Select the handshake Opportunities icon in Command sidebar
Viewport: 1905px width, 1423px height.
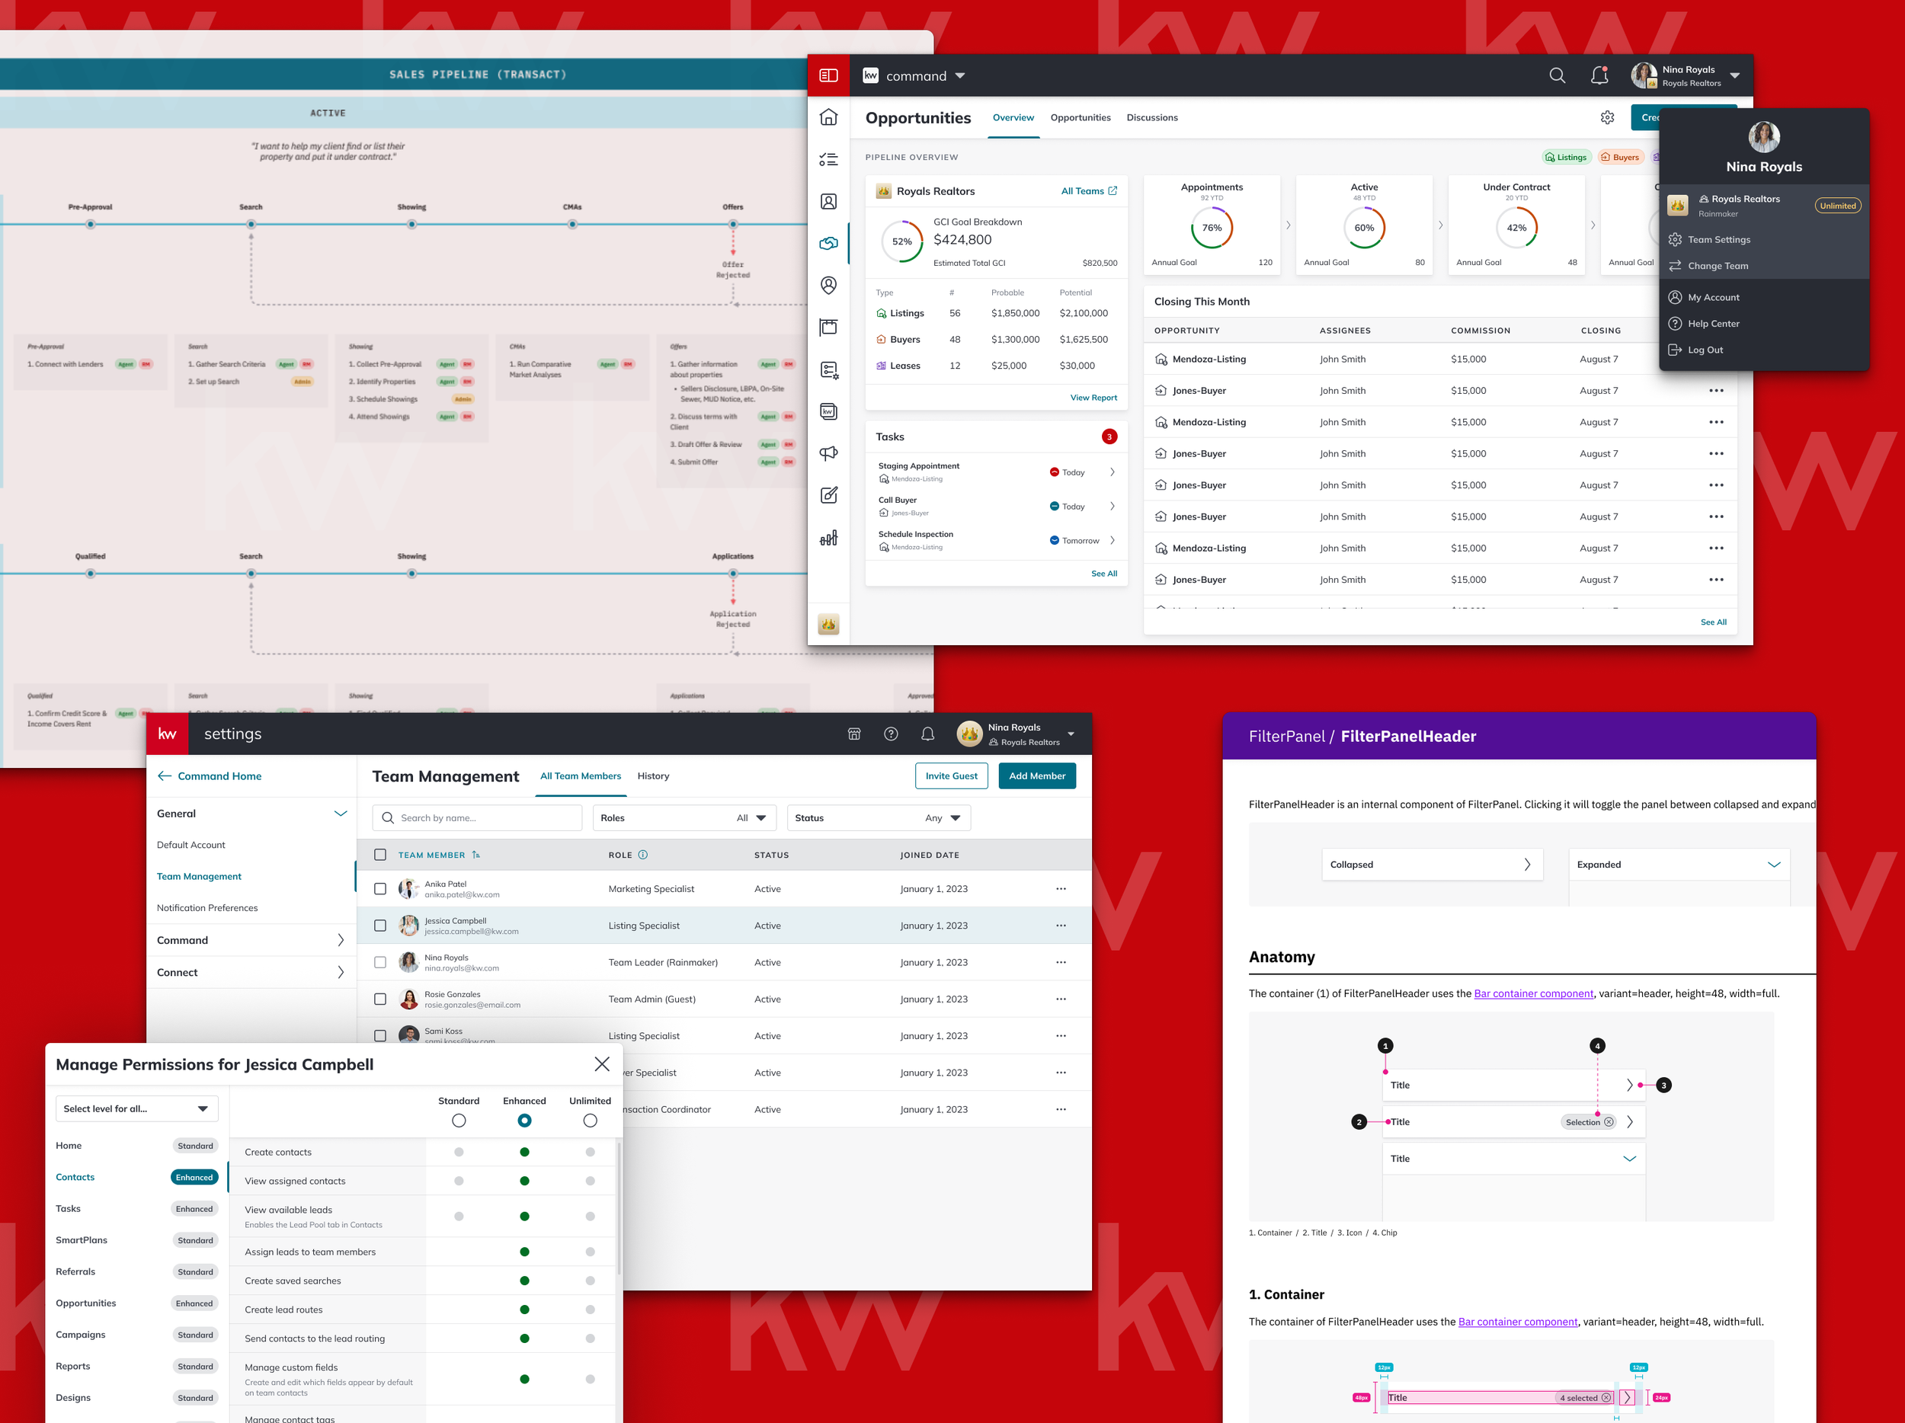pyautogui.click(x=828, y=244)
